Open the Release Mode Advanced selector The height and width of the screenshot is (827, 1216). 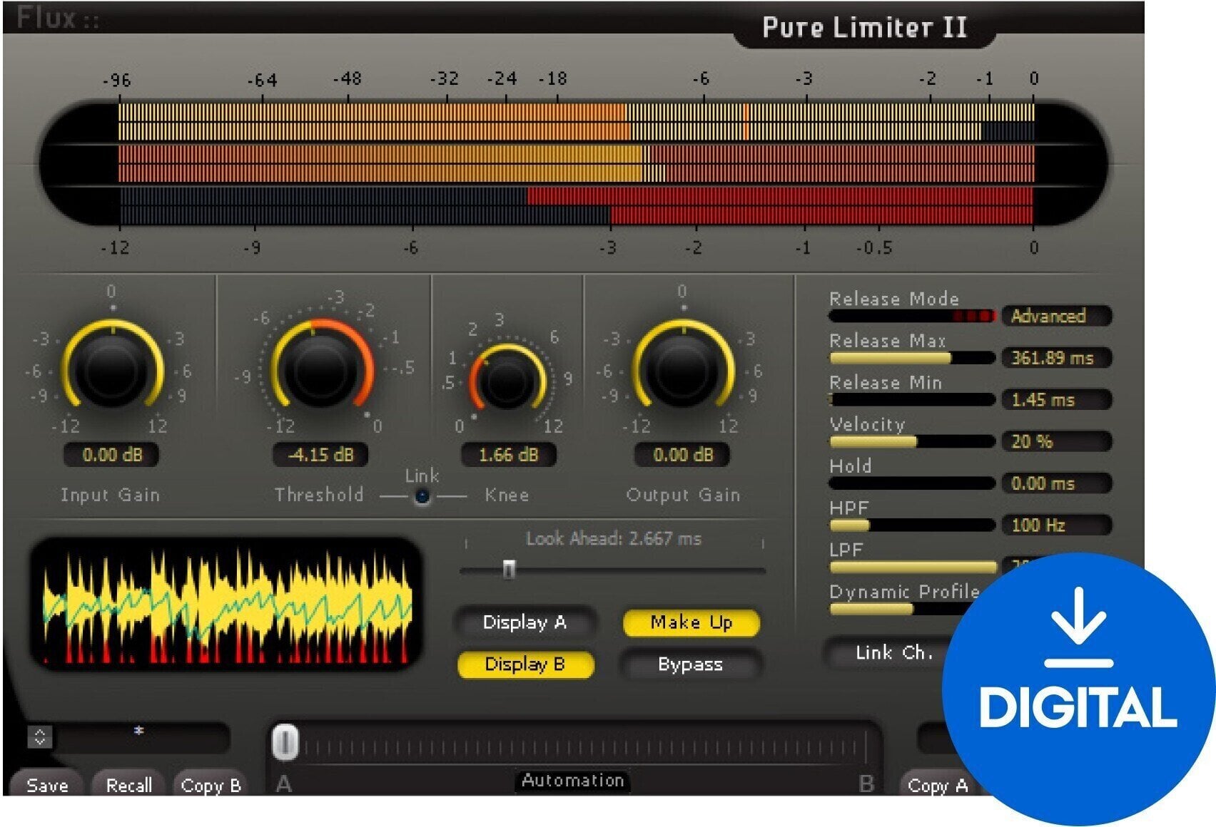(x=1057, y=316)
